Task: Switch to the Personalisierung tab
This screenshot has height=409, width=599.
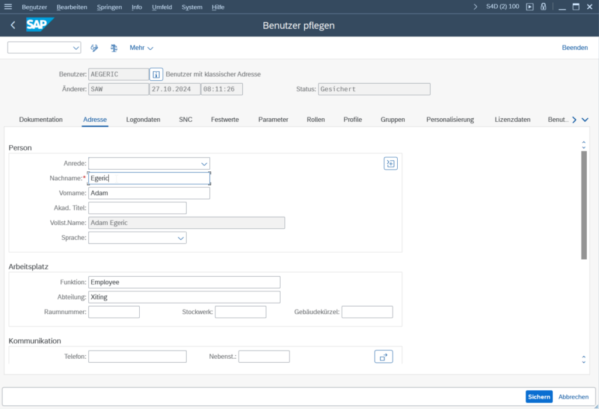Action: click(450, 119)
